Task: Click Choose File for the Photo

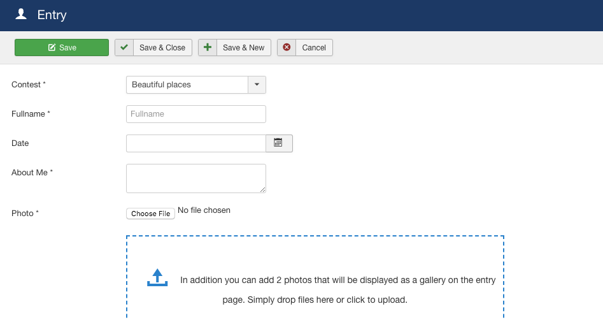Action: coord(150,214)
